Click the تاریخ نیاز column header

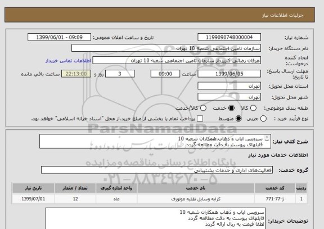[33, 188]
